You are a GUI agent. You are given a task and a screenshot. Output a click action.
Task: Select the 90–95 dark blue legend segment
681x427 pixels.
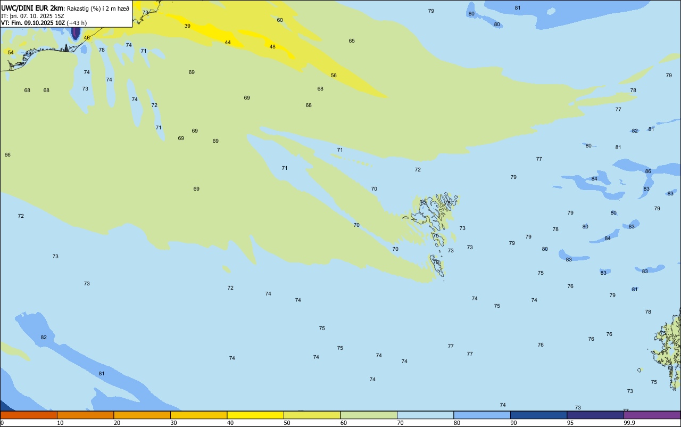538,415
